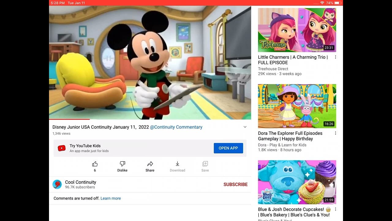Click the like count '6'

click(x=95, y=170)
